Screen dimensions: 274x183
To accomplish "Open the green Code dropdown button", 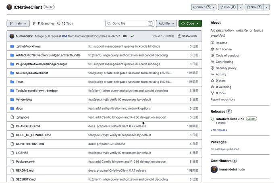I will (x=190, y=23).
